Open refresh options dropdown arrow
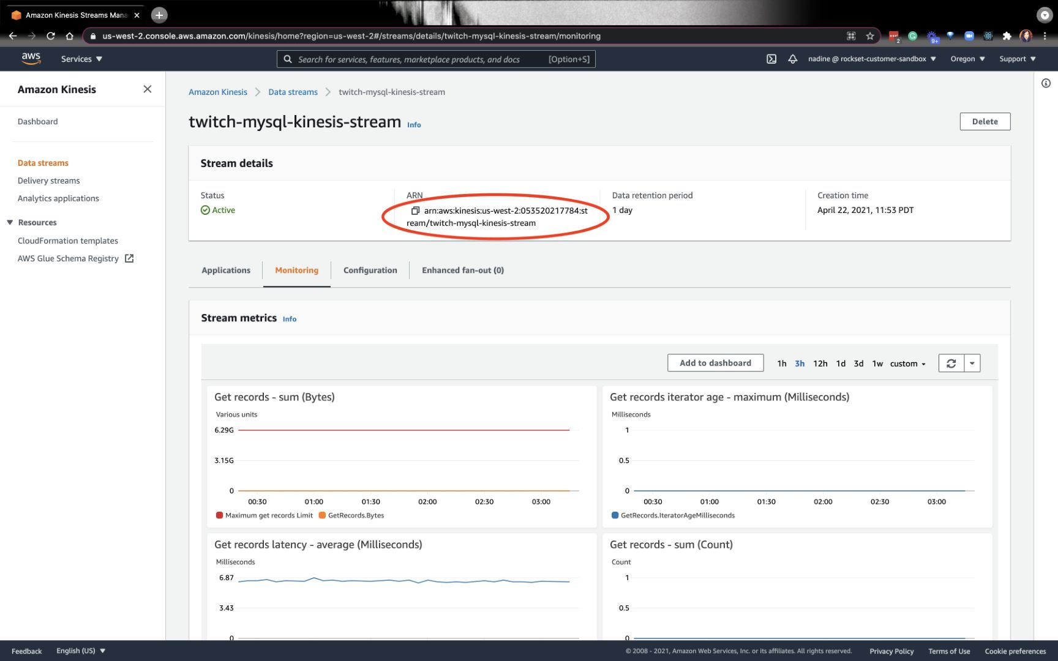 tap(972, 363)
